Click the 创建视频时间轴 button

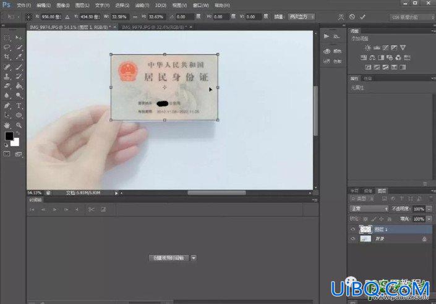tap(168, 258)
